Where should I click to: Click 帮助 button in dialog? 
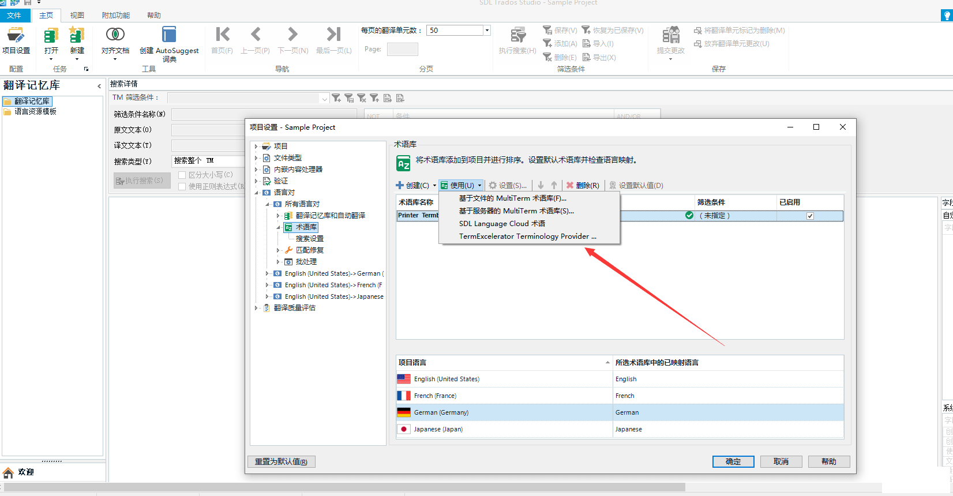[x=829, y=461]
